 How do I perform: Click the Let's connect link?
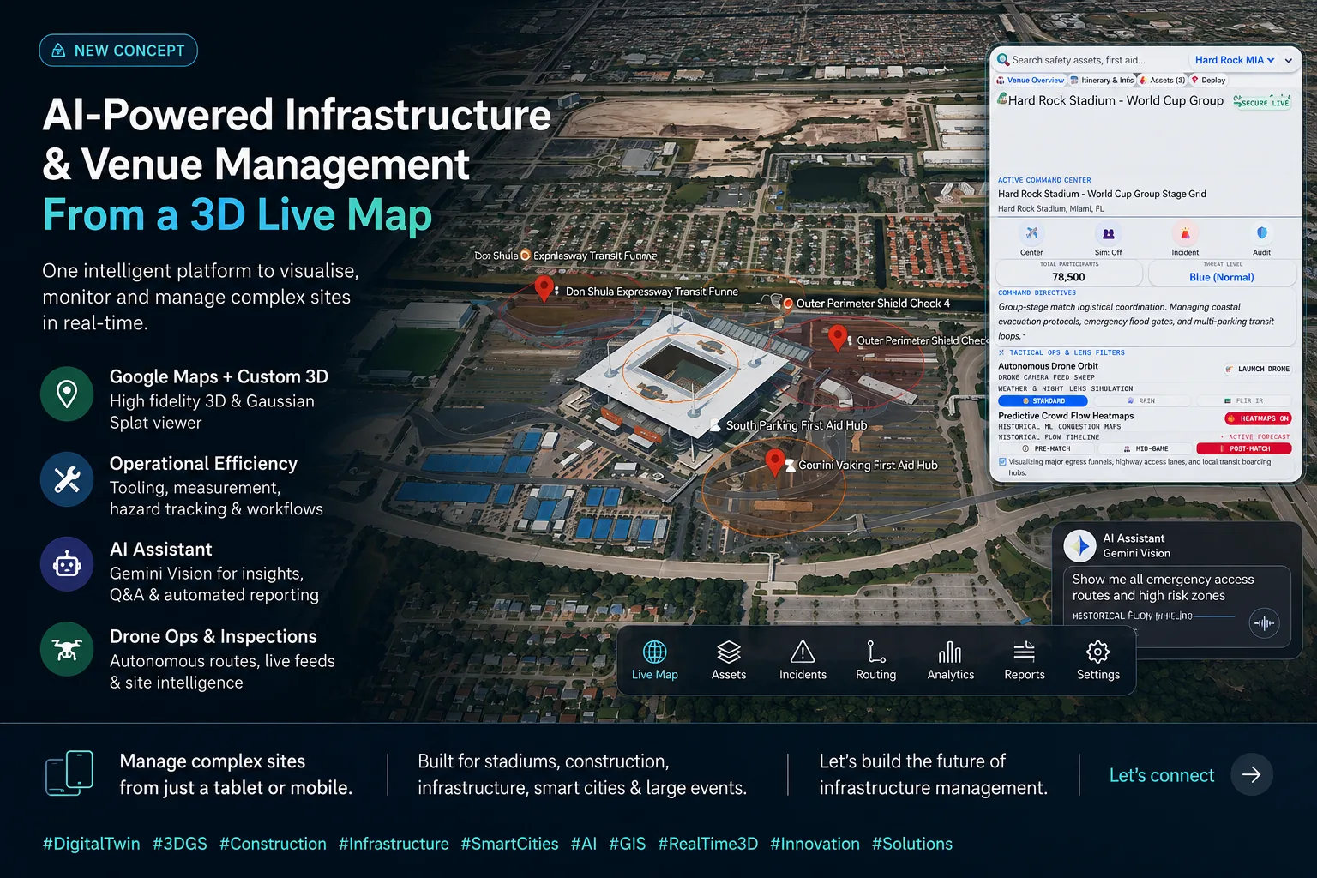(x=1162, y=775)
